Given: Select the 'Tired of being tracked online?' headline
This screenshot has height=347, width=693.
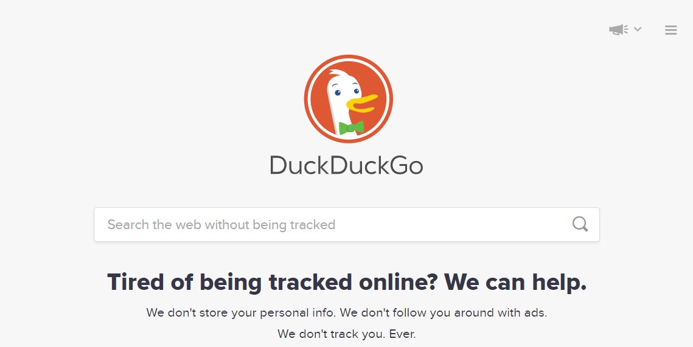Looking at the screenshot, I should [x=274, y=281].
